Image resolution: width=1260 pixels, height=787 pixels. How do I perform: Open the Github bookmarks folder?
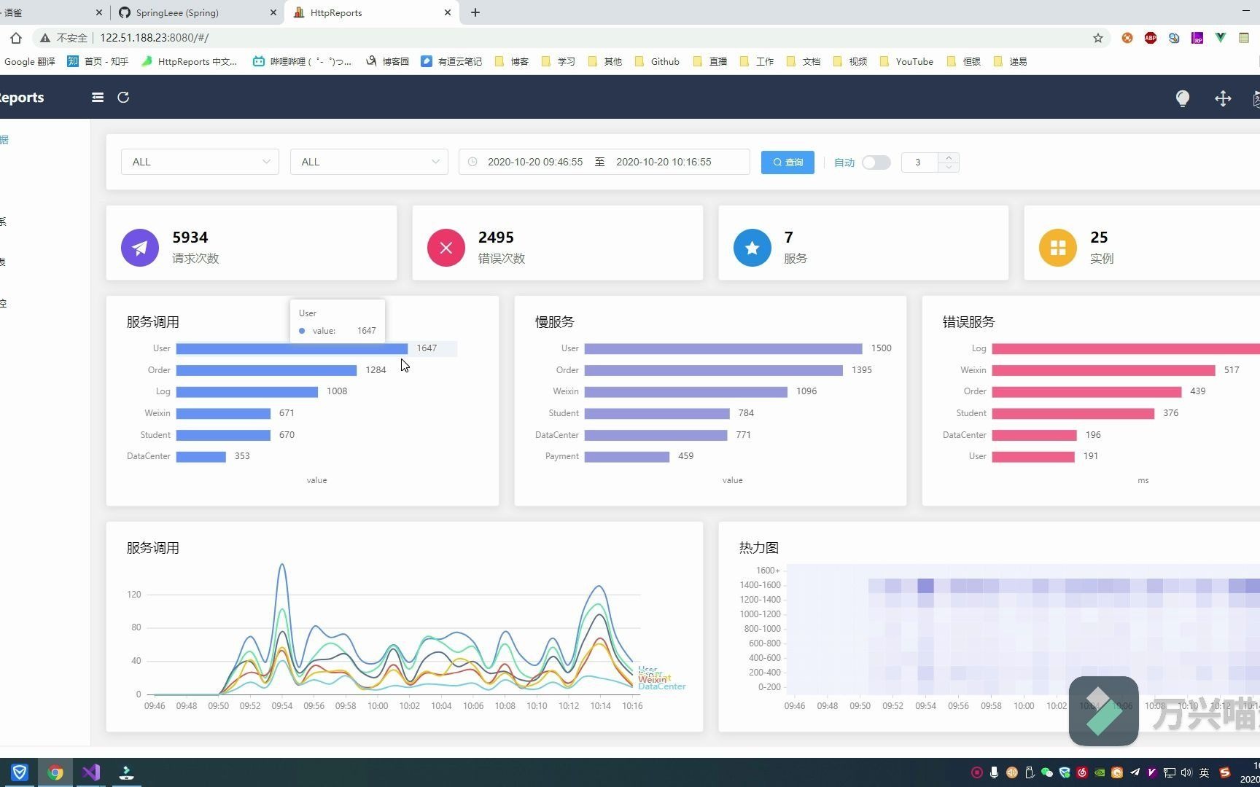pyautogui.click(x=657, y=62)
